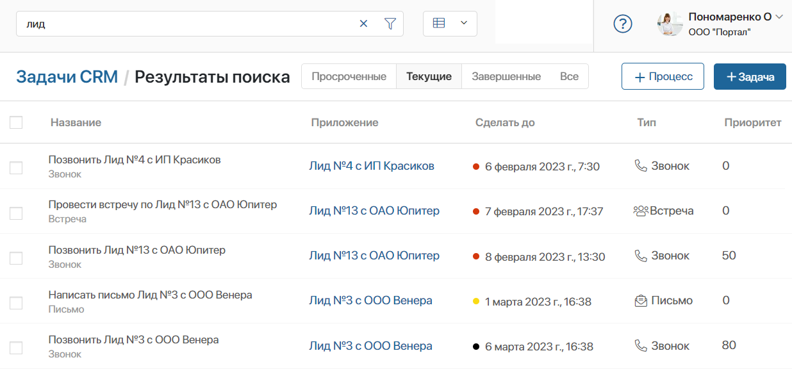Check Позвонить Лид №13 row checkbox
The width and height of the screenshot is (792, 369).
point(16,258)
